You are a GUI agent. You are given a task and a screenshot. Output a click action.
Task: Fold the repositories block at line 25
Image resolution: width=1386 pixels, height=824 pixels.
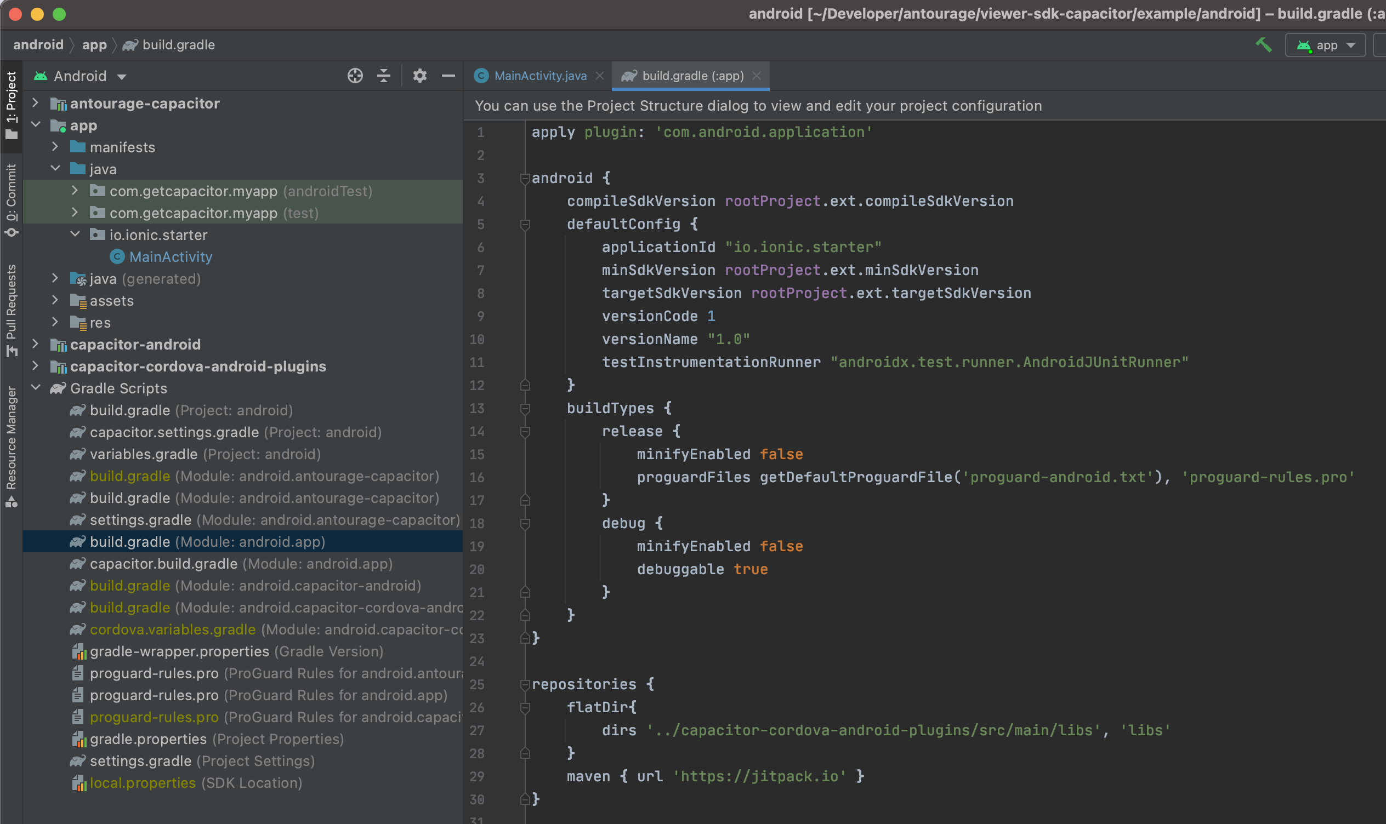point(524,685)
